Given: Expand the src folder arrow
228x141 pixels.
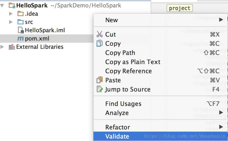Looking at the screenshot, I should tap(11, 22).
